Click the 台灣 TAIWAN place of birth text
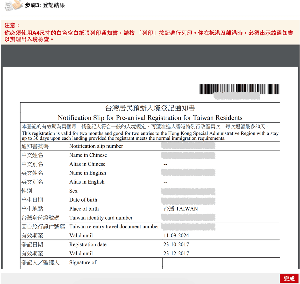This screenshot has width=300, height=284. [180, 209]
